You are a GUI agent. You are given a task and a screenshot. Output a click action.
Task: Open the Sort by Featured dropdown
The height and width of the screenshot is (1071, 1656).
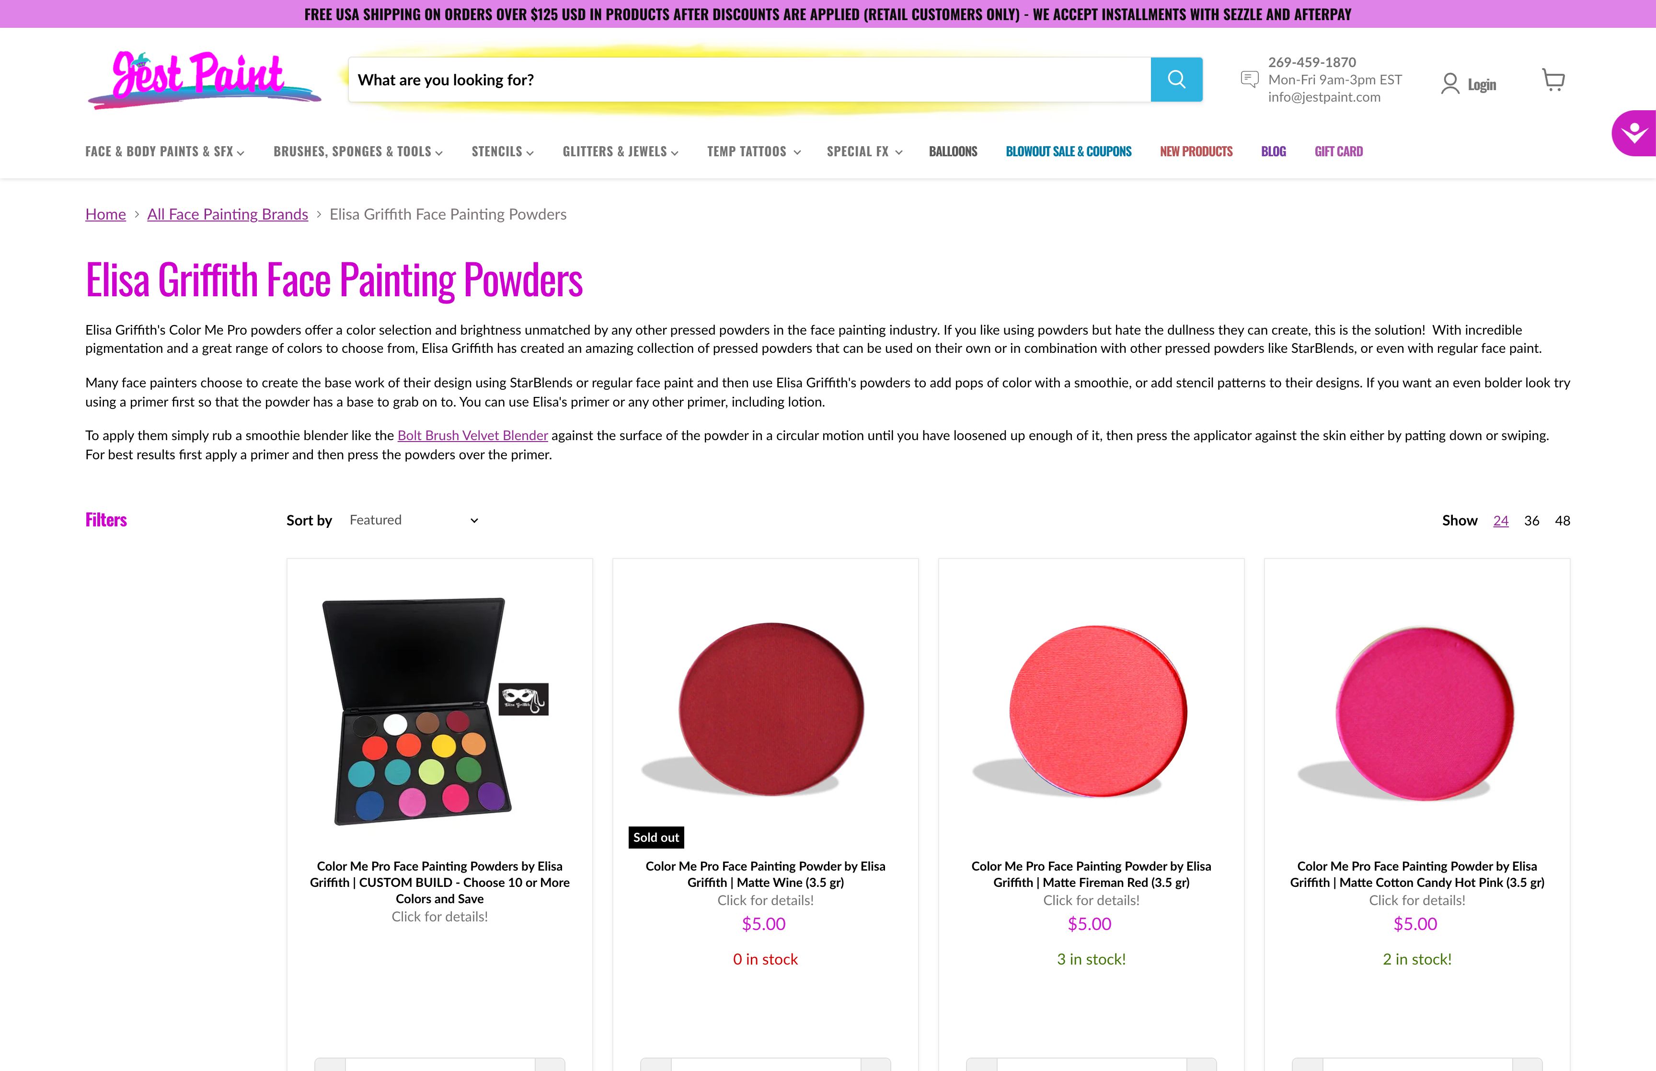coord(414,520)
